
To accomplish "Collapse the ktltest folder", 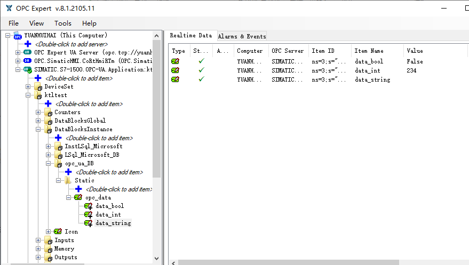I will tap(28, 95).
